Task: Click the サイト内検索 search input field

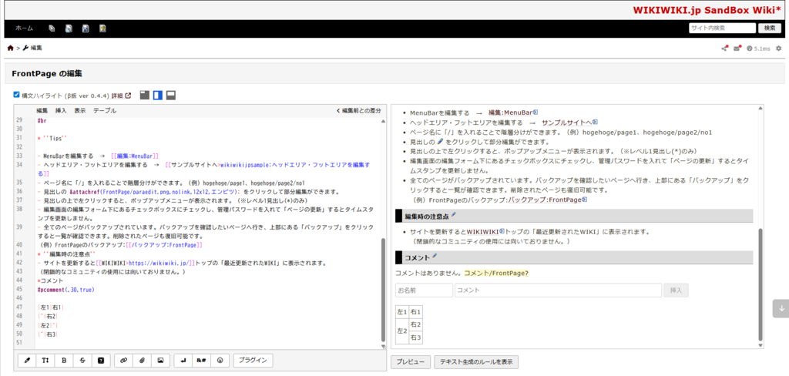Action: (721, 28)
